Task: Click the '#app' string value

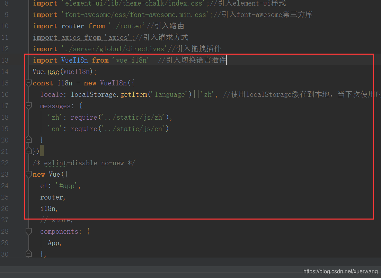Action: tap(67, 186)
